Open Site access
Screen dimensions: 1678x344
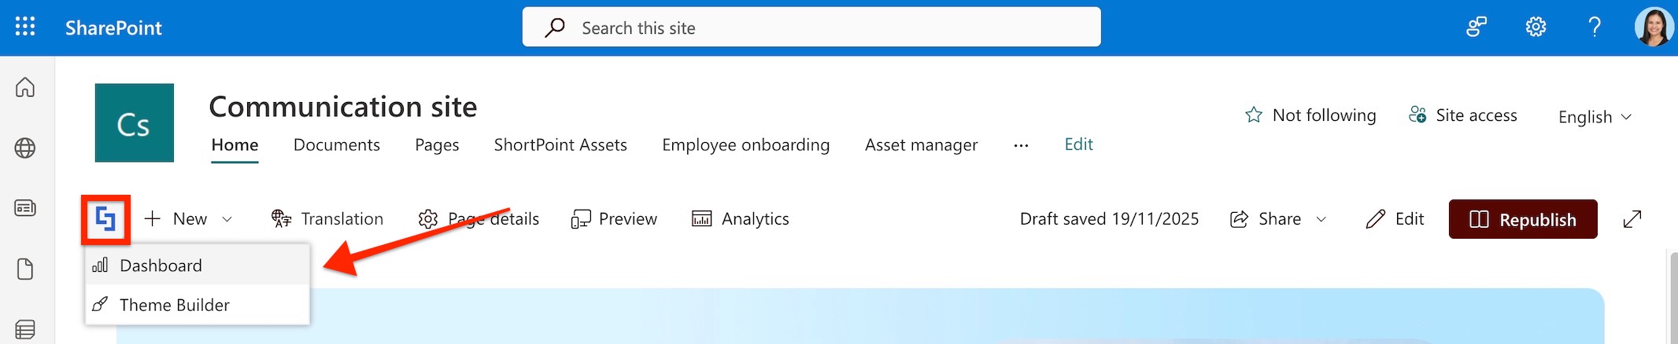(x=1463, y=115)
